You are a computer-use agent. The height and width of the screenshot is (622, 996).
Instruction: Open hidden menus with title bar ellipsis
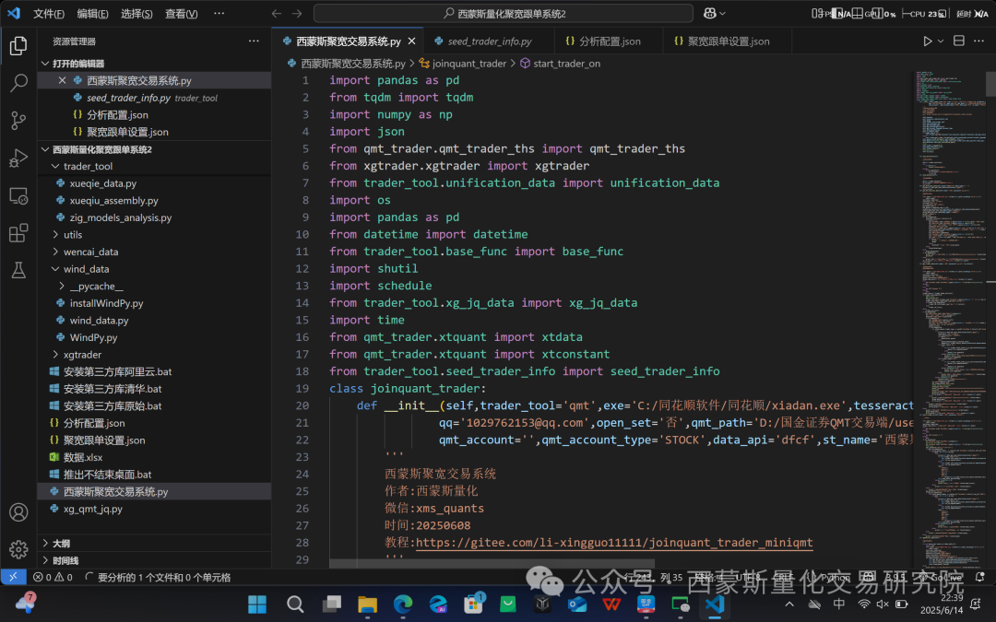click(x=219, y=13)
